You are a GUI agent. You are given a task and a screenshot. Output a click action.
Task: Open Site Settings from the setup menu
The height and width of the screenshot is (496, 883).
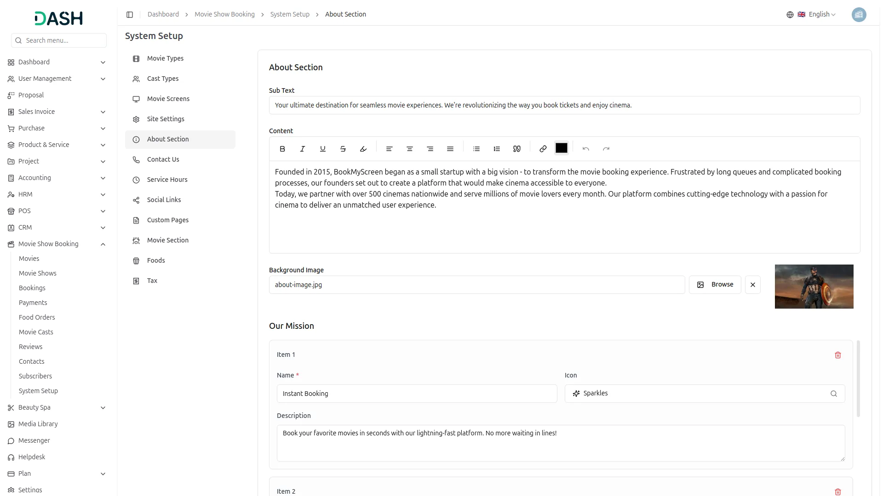(x=165, y=119)
